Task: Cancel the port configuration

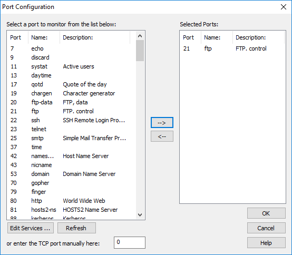Action: [x=266, y=228]
